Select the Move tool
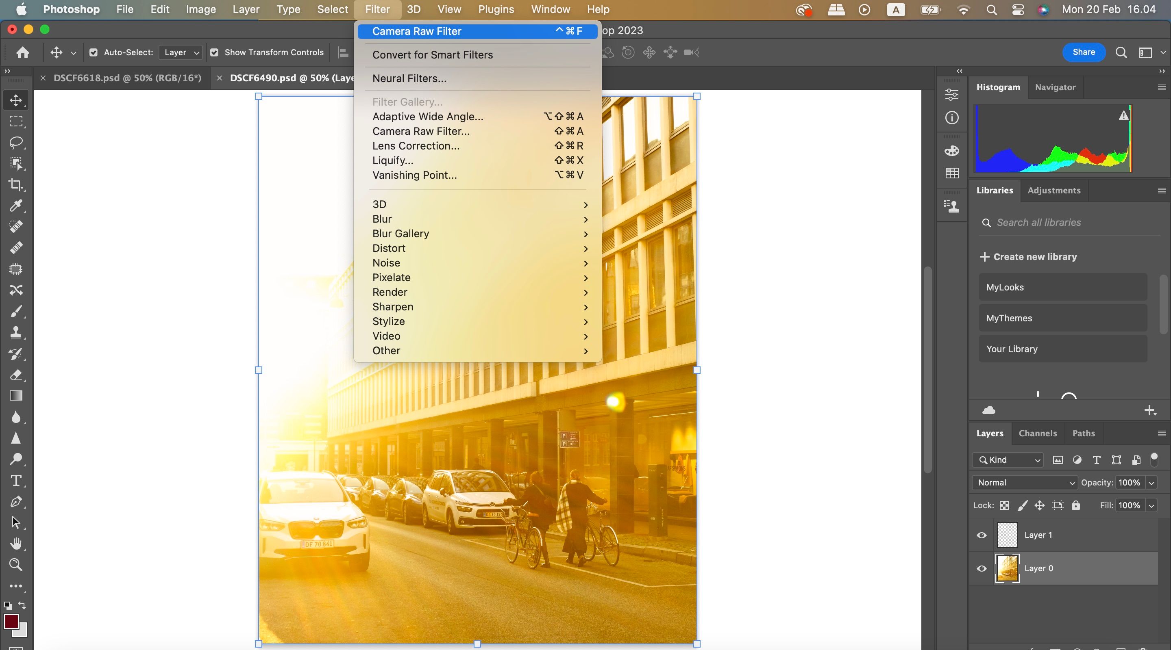Screen dimensions: 1171x650 [x=16, y=100]
